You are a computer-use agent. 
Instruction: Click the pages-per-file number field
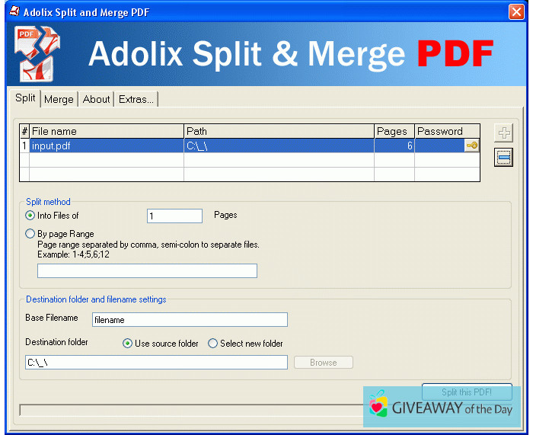point(174,216)
